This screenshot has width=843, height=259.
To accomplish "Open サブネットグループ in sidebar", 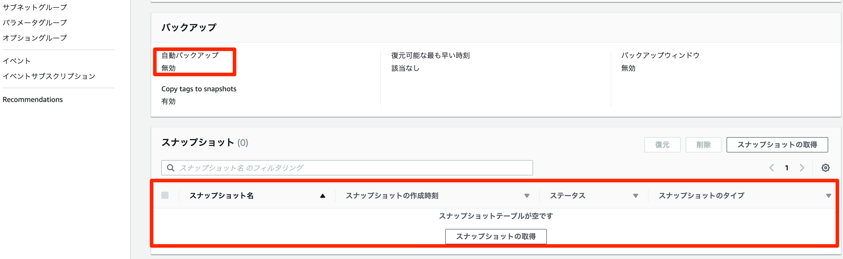I will [x=35, y=7].
